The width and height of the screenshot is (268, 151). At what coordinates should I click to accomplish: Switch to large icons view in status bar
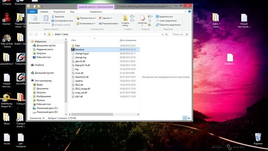click(189, 118)
